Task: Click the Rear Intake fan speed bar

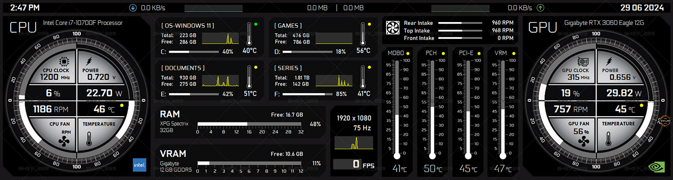Action: click(x=460, y=23)
